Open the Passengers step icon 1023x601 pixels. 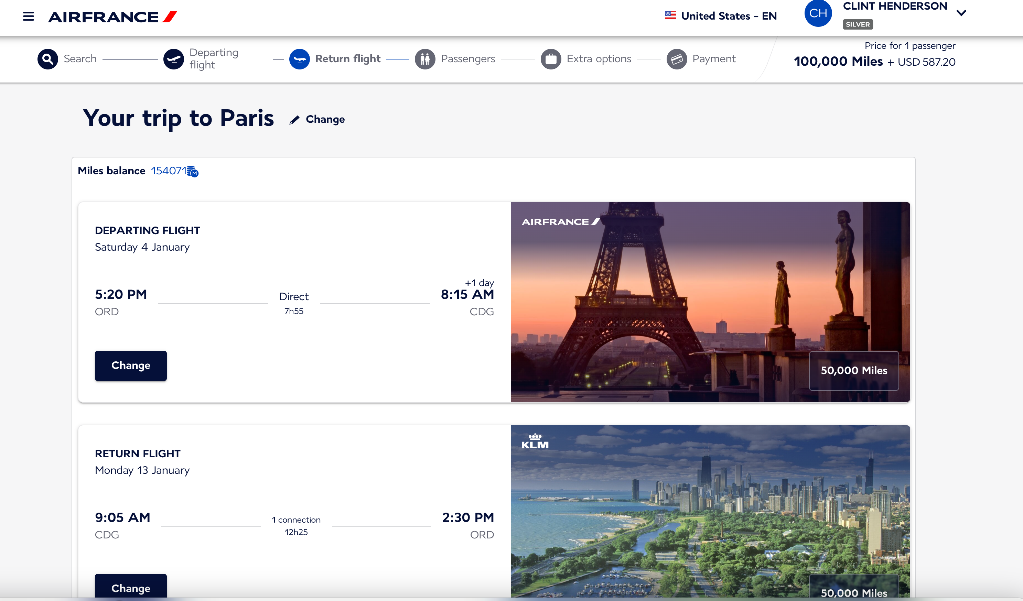pyautogui.click(x=426, y=58)
